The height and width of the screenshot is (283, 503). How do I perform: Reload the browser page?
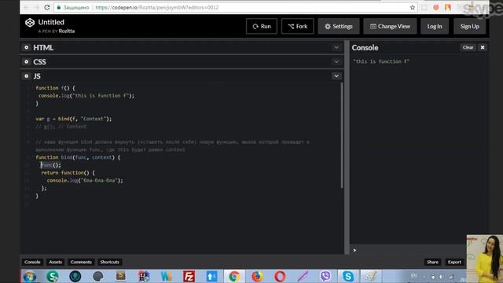point(47,7)
